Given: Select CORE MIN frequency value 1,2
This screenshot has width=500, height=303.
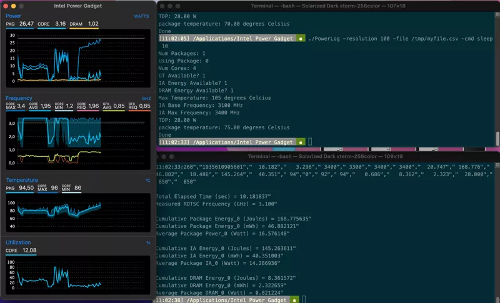Looking at the screenshot, I should [x=69, y=106].
